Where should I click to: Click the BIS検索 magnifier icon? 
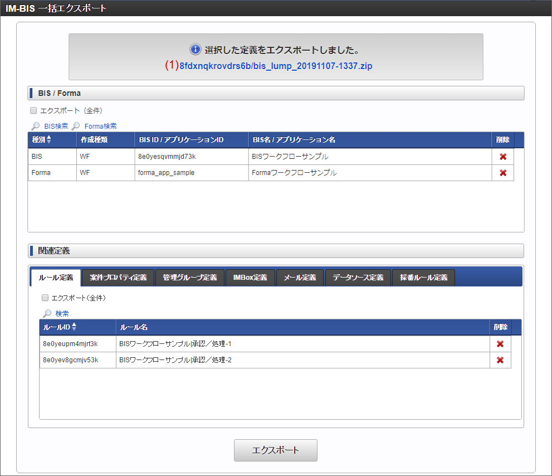pyautogui.click(x=35, y=127)
